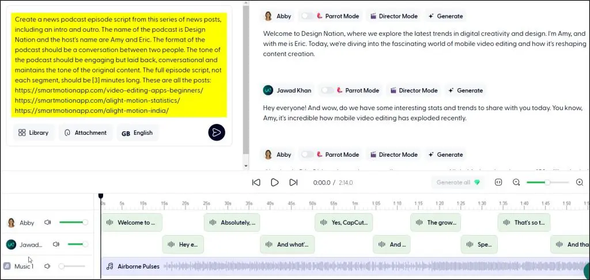Click the fit-to-view icon beside Generate all
Viewport: 590px width, 280px height.
pyautogui.click(x=498, y=183)
